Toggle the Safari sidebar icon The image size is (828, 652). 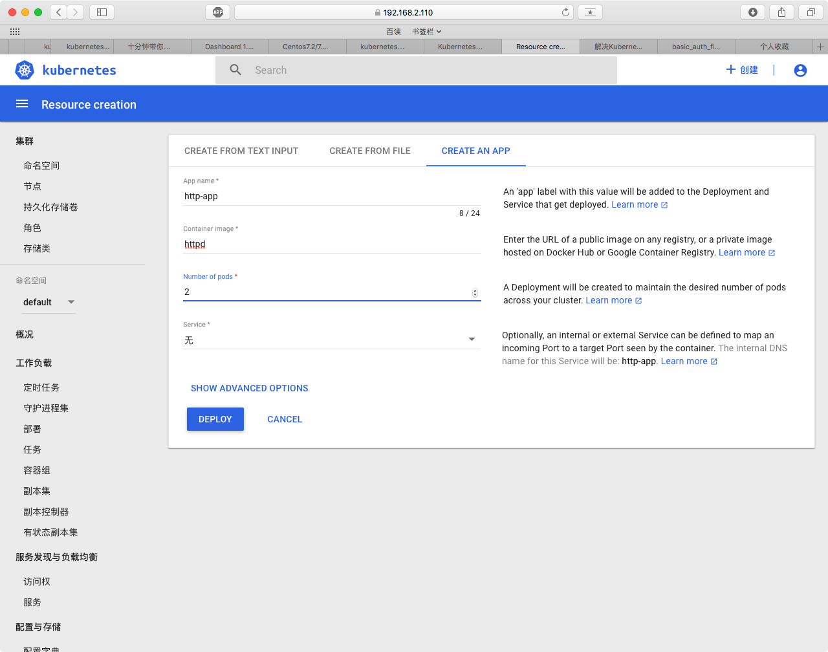coord(102,12)
